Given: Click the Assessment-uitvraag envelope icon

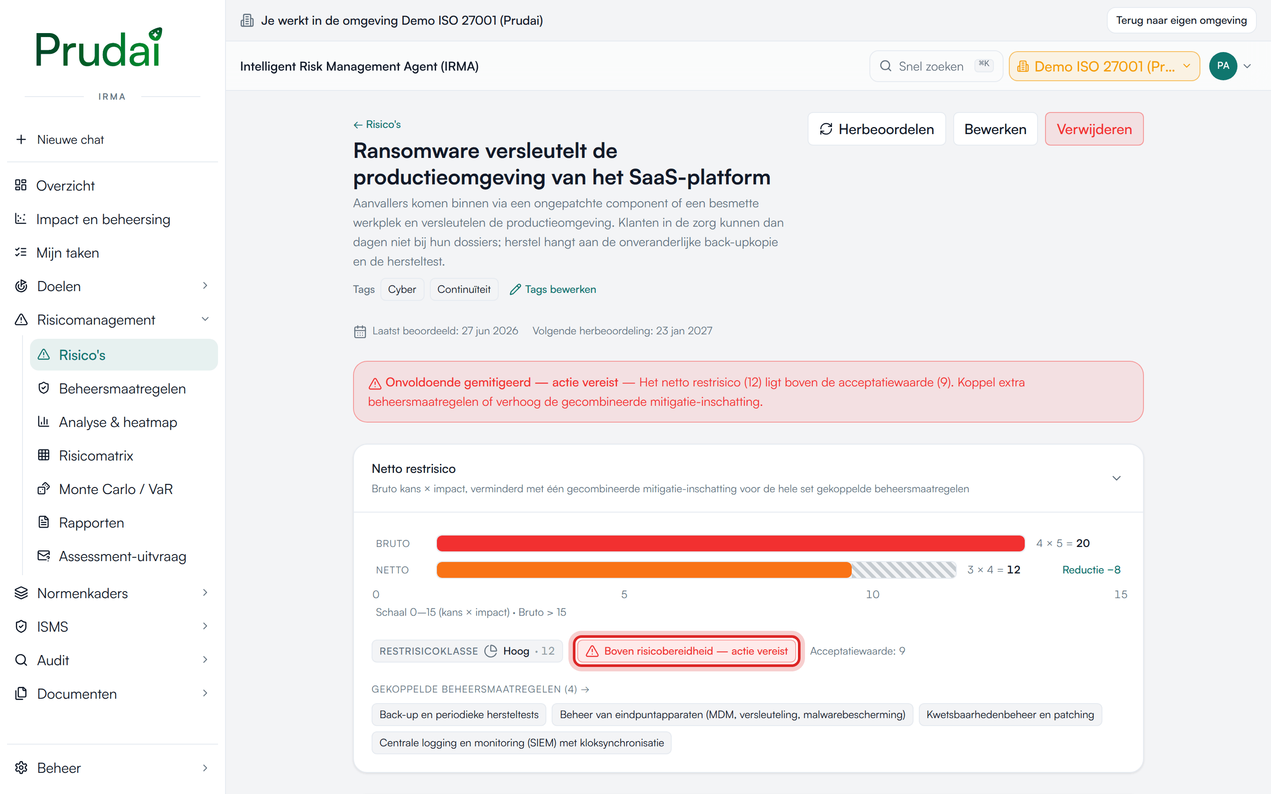Looking at the screenshot, I should click(x=44, y=556).
